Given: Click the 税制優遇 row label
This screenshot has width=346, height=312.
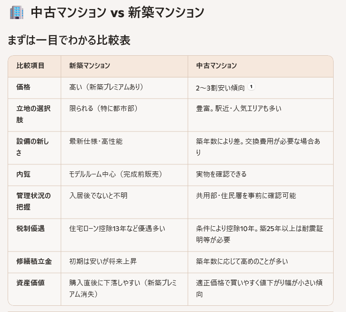Looking at the screenshot, I should click(x=31, y=229).
